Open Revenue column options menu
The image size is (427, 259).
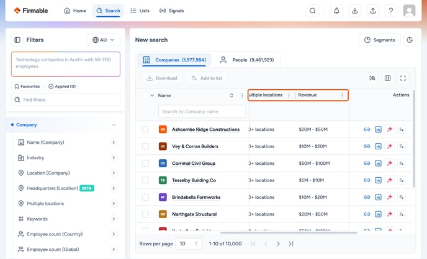pyautogui.click(x=343, y=95)
